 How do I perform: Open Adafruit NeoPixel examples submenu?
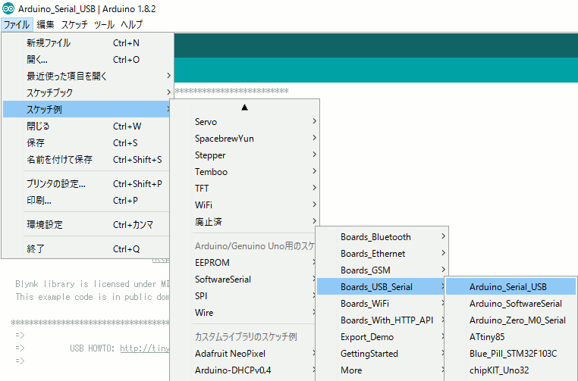[x=243, y=354]
